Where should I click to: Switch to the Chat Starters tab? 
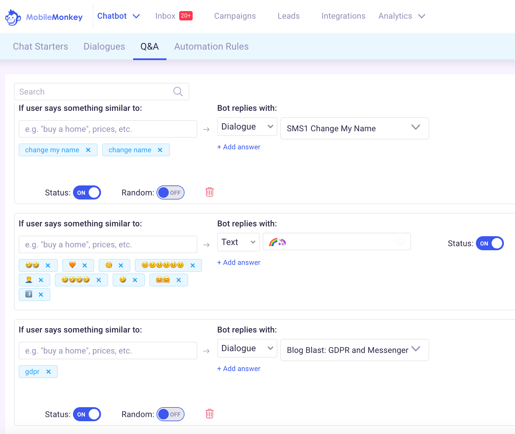[x=41, y=47]
